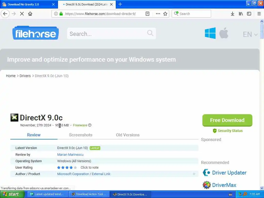Click scrollbar up arrow

262,21
